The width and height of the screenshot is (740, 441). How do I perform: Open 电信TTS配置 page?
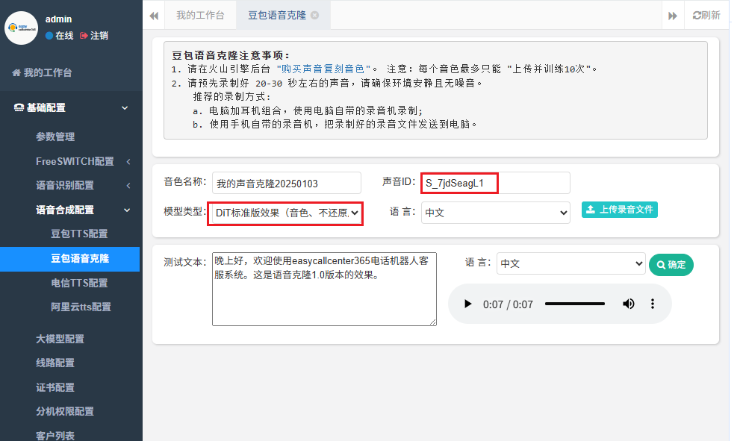coord(79,283)
